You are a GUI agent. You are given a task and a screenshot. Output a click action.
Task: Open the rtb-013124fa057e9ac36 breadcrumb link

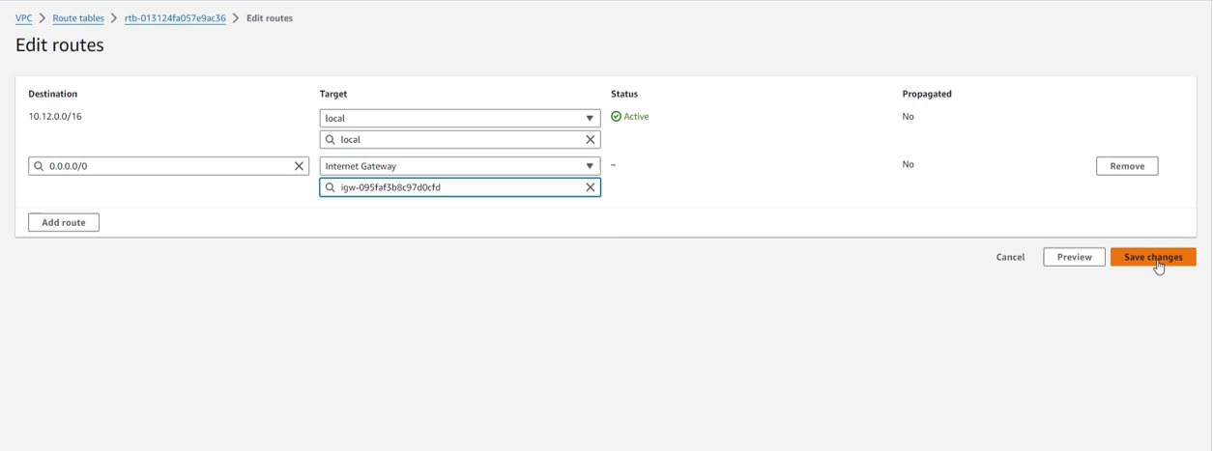pos(175,18)
